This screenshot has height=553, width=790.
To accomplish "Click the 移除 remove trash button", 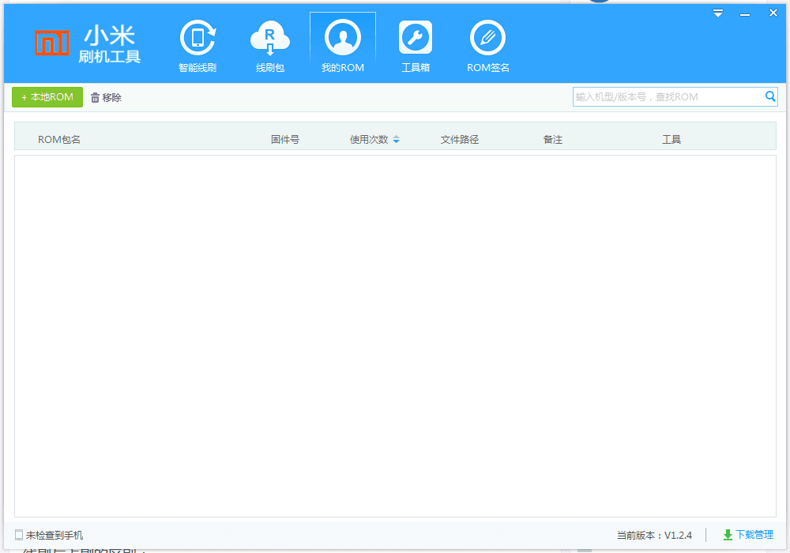I will pos(107,97).
